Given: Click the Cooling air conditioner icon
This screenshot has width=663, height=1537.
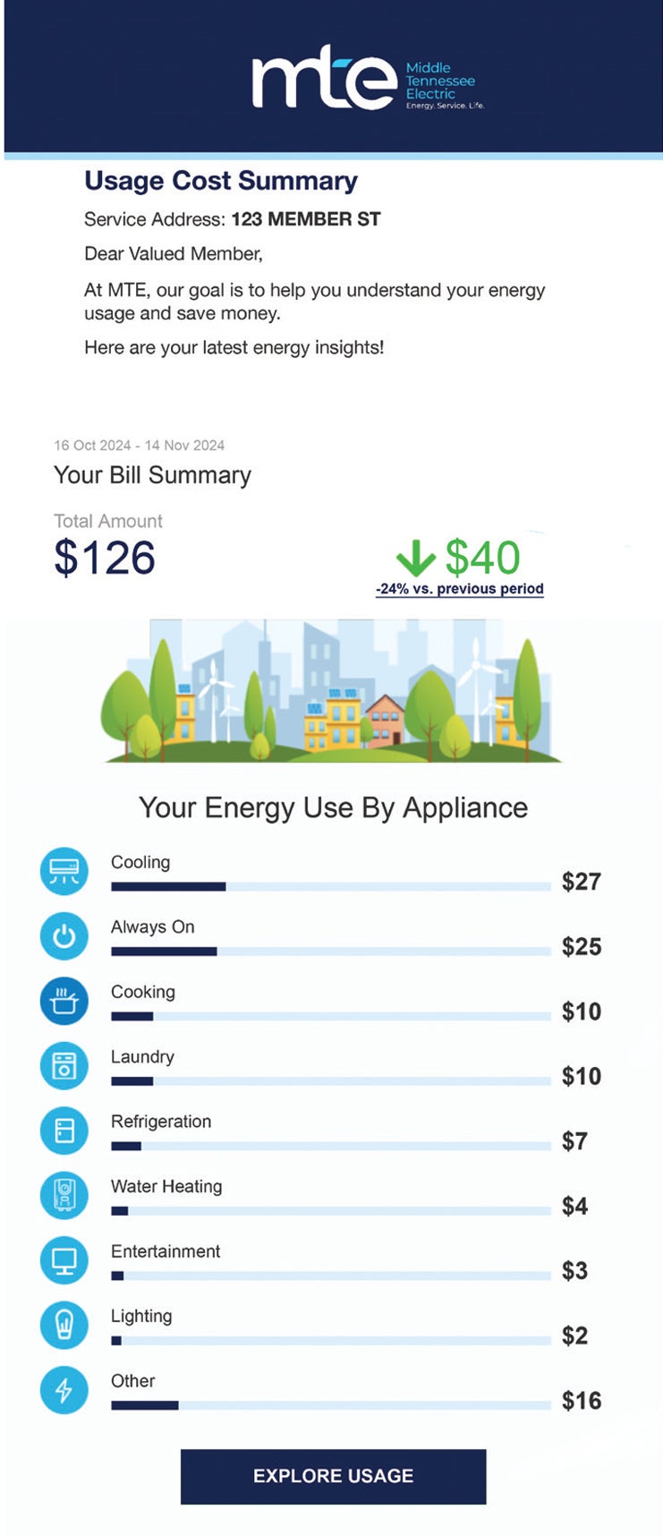Looking at the screenshot, I should [x=64, y=871].
